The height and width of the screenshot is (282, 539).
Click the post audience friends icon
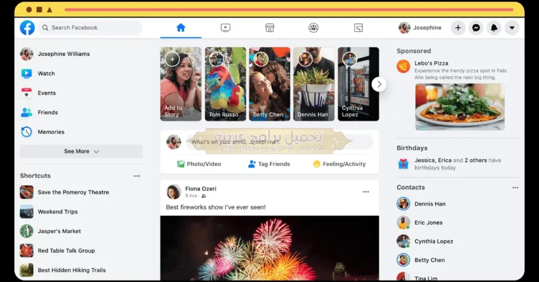click(204, 196)
